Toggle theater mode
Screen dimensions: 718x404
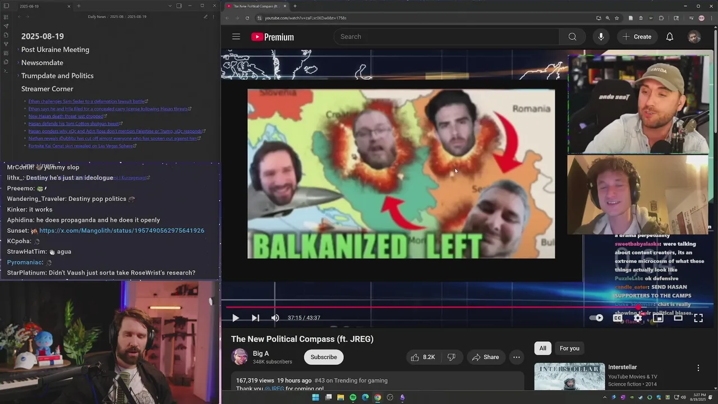click(678, 318)
